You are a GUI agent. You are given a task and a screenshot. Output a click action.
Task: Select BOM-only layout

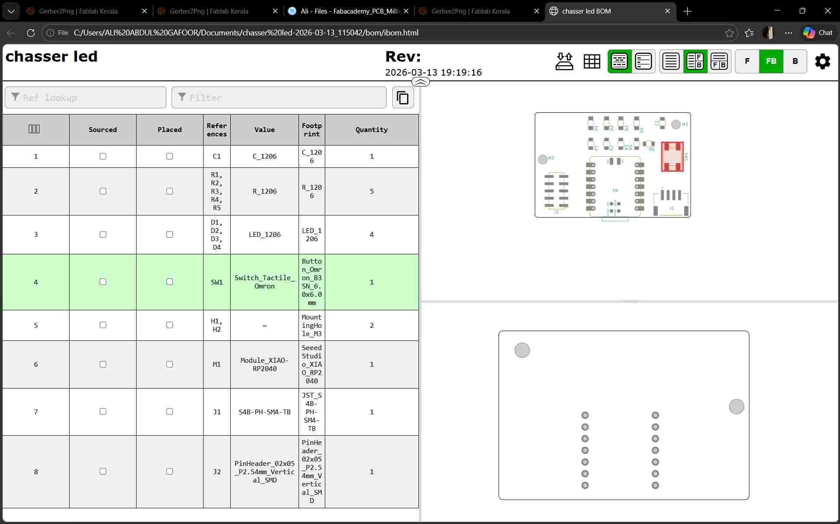click(671, 61)
